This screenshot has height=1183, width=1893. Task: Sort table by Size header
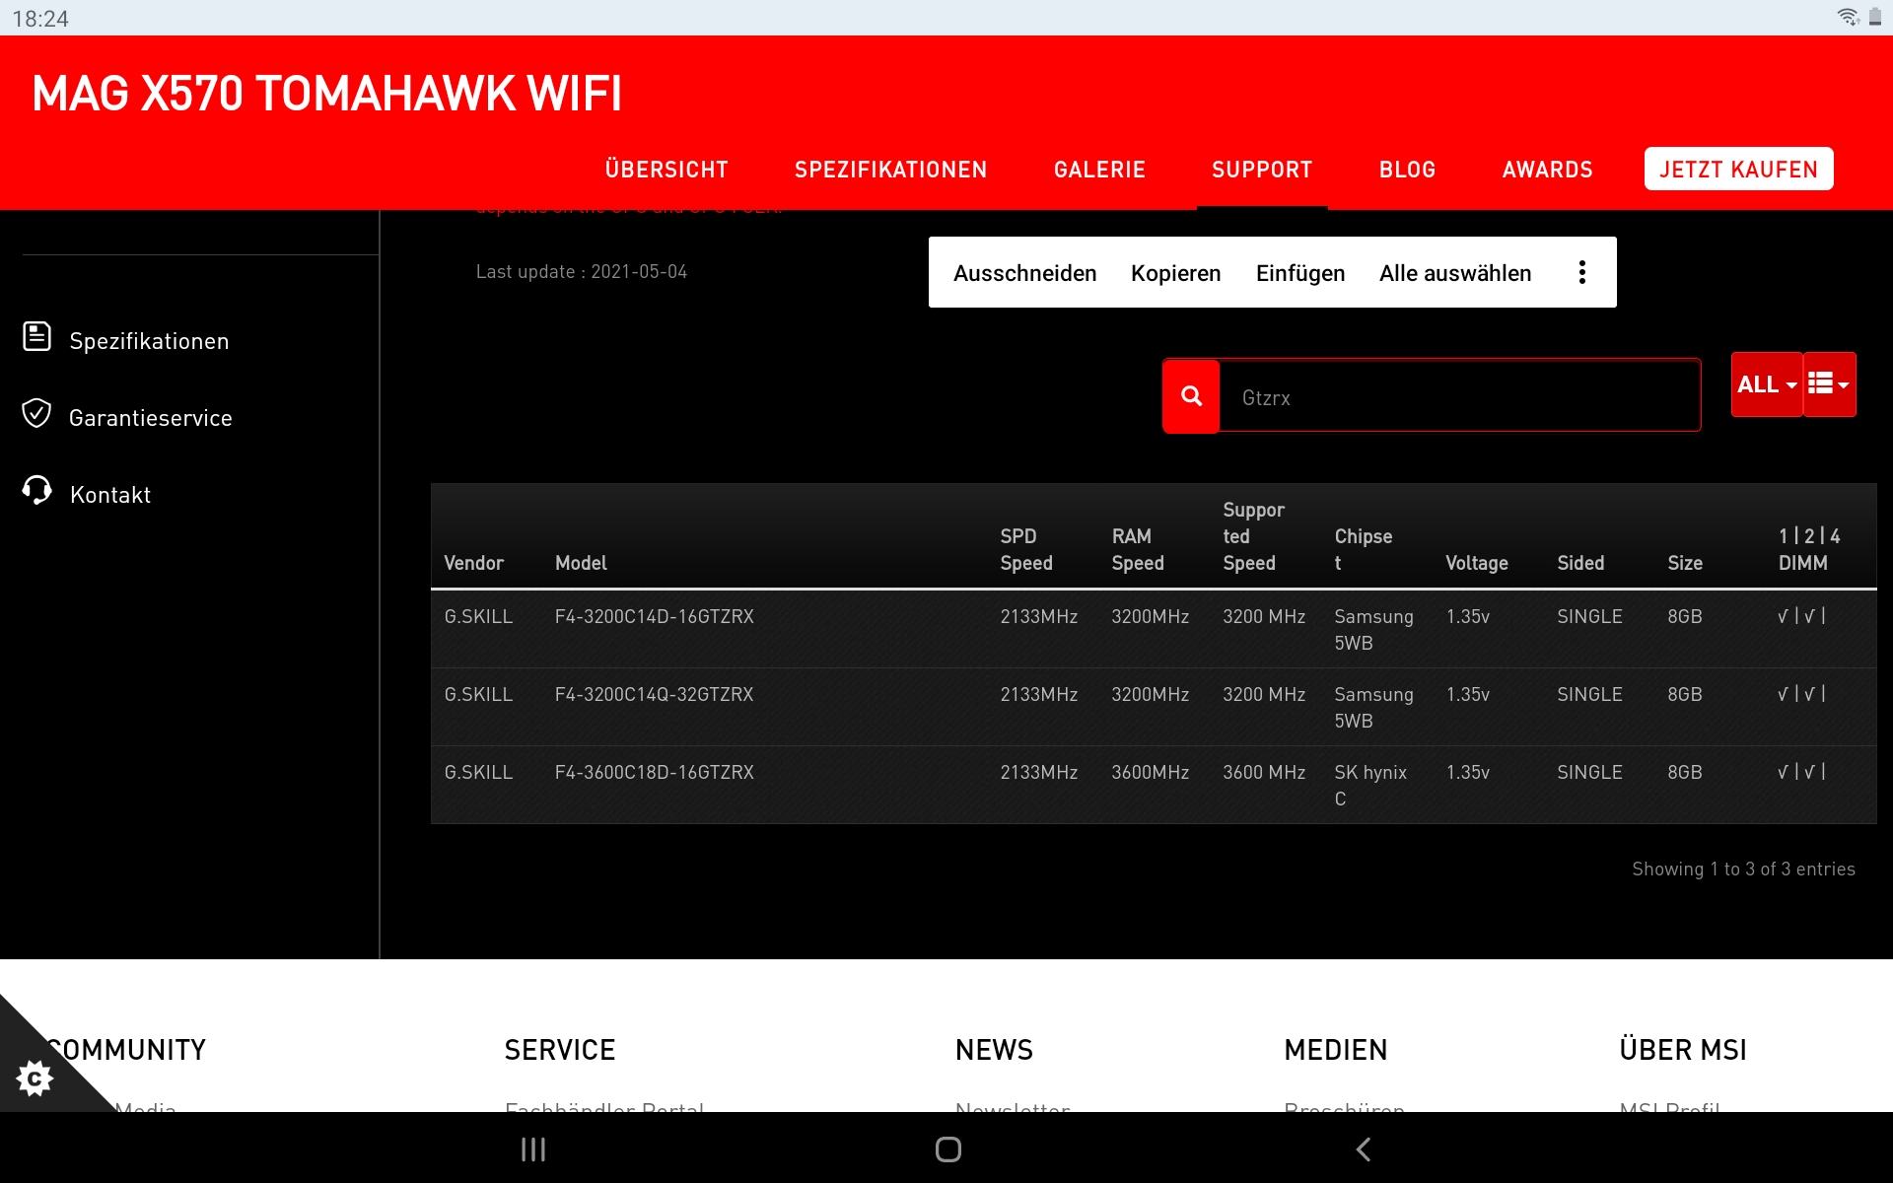(1685, 563)
